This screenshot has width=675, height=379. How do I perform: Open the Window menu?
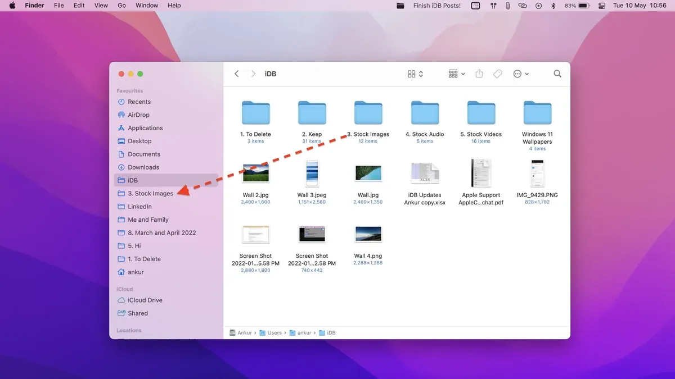(147, 6)
